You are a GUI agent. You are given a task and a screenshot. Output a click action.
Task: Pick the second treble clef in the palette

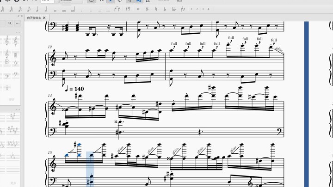tap(16, 41)
